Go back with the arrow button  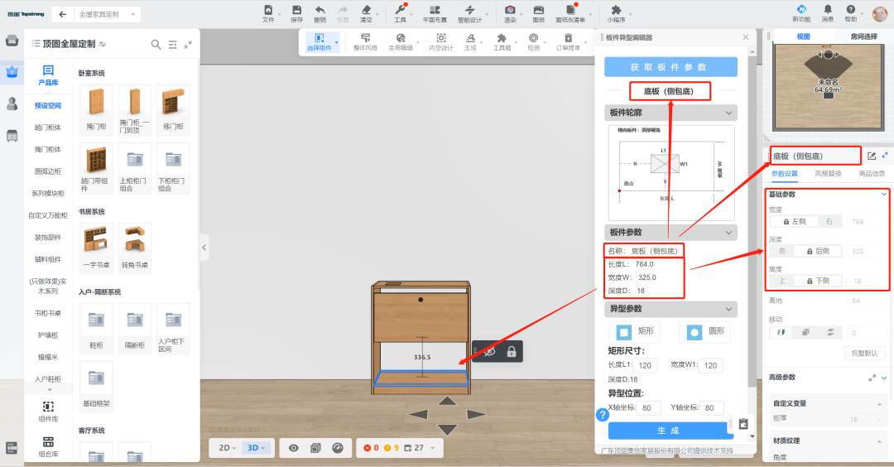(63, 14)
